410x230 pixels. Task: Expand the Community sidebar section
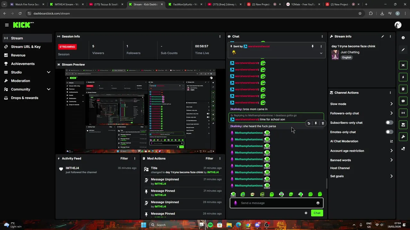(49, 89)
